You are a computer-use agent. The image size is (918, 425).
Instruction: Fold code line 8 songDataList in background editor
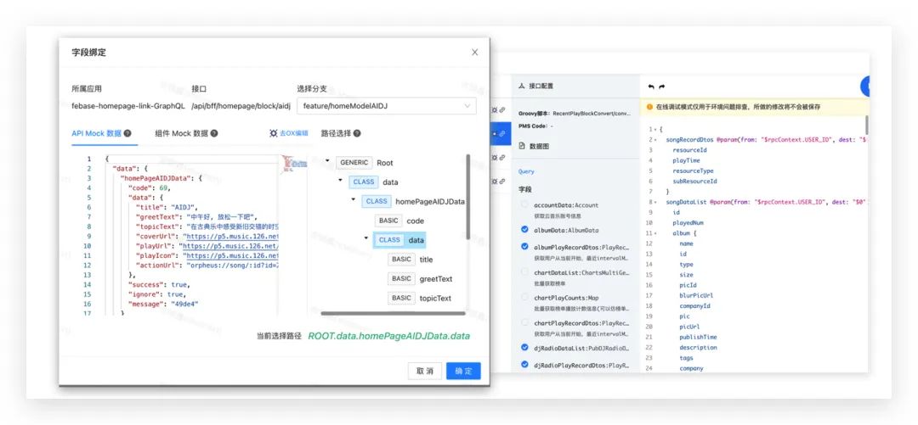pyautogui.click(x=655, y=202)
